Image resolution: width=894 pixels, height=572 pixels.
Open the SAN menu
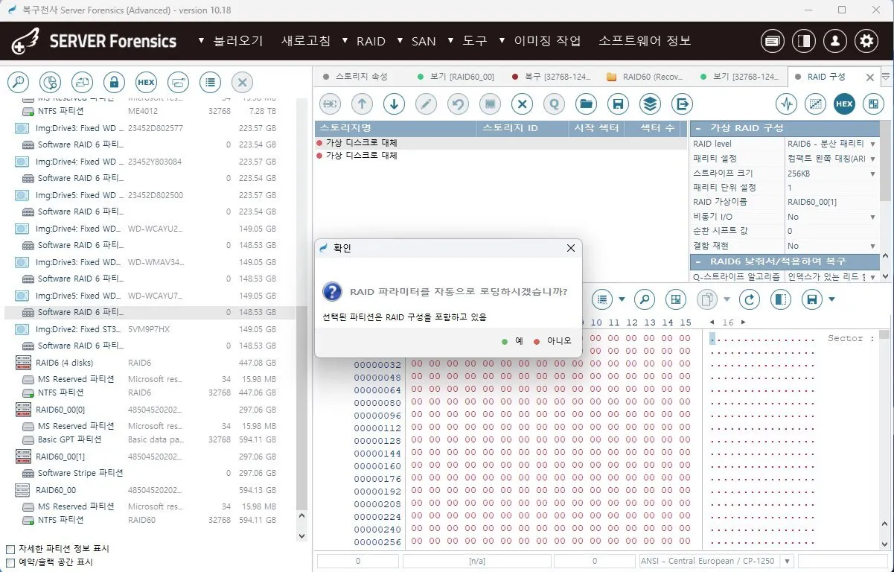coord(424,41)
